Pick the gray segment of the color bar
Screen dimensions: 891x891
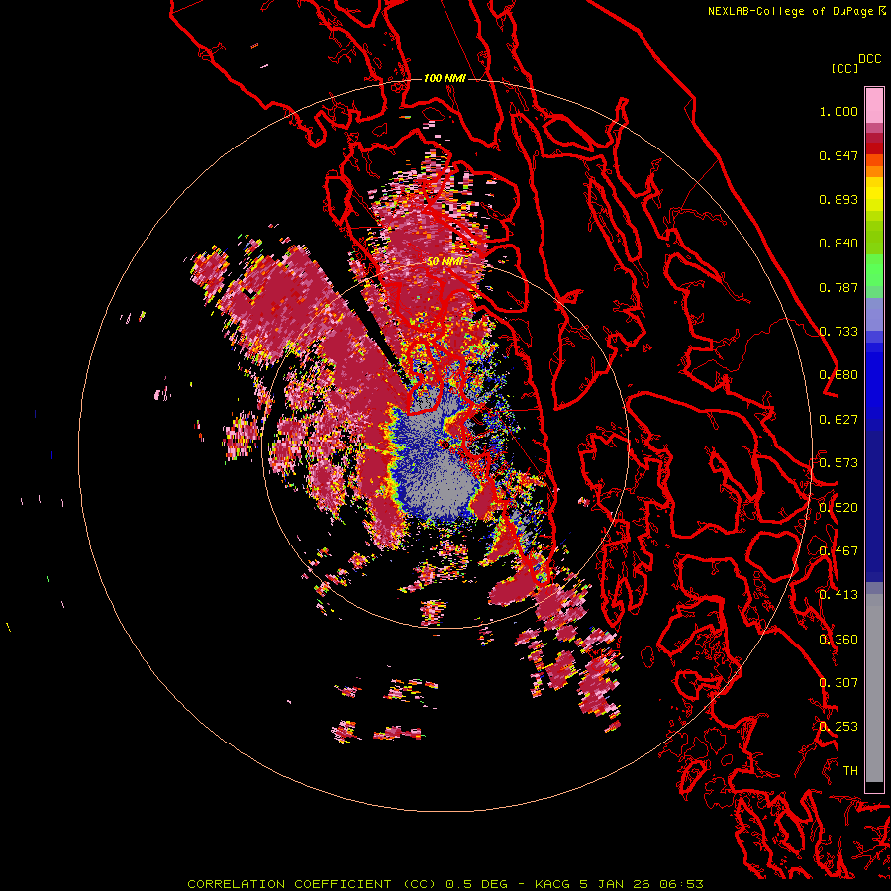pos(874,688)
